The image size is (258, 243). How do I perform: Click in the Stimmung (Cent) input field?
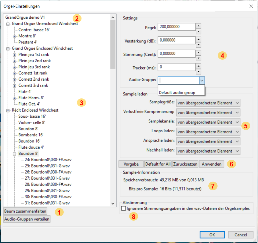tap(176, 54)
